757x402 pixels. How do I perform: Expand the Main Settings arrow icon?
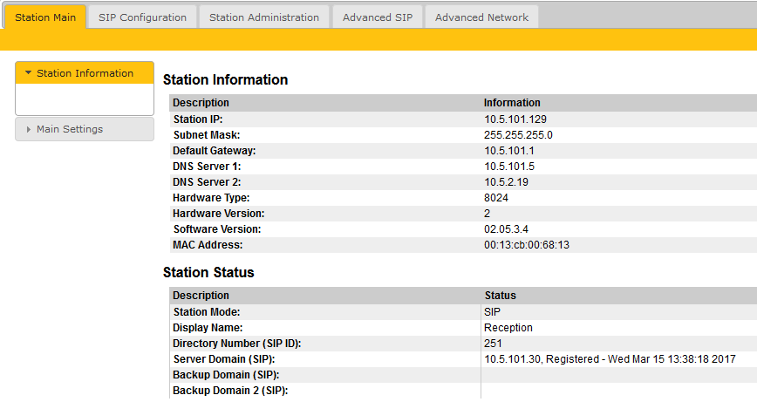(x=28, y=130)
